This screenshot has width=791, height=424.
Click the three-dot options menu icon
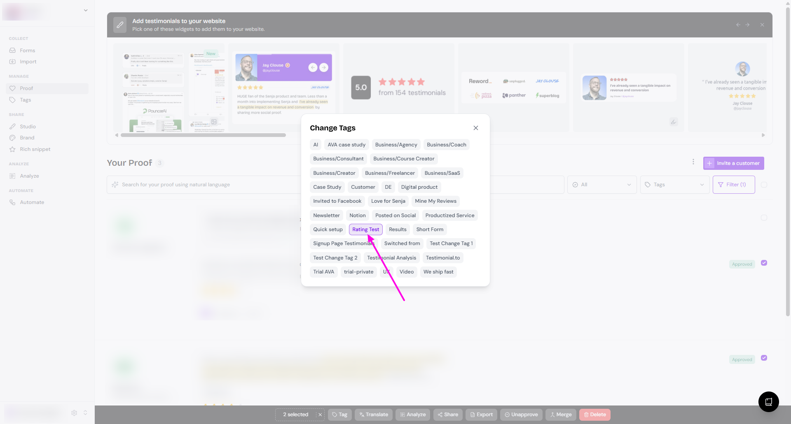pyautogui.click(x=693, y=162)
